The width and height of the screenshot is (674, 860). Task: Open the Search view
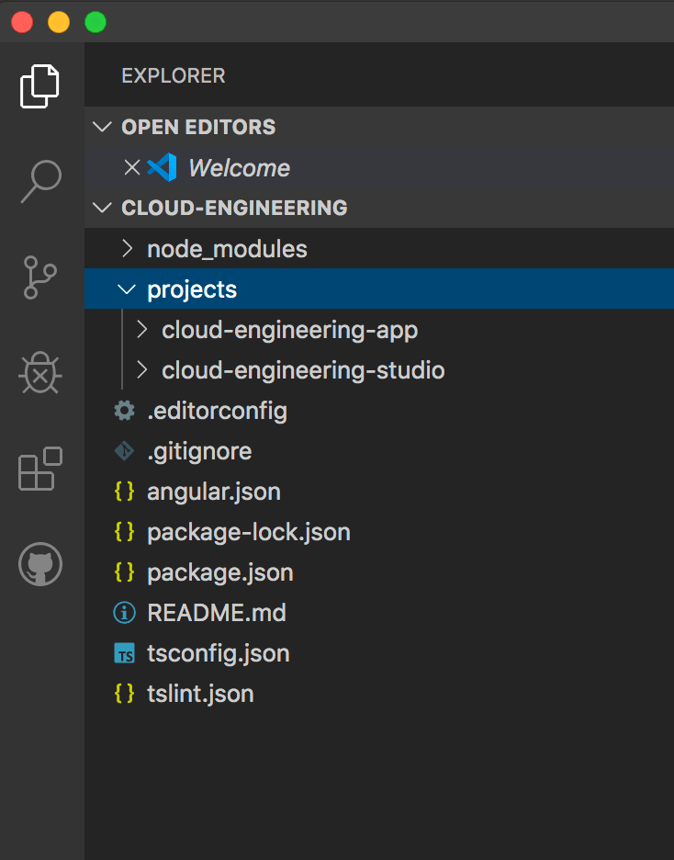coord(41,182)
